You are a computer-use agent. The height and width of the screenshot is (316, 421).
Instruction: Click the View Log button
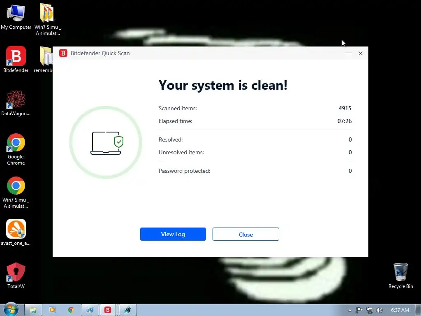click(173, 234)
